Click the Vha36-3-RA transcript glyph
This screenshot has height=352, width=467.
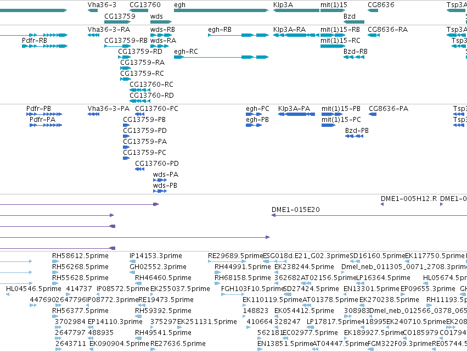[x=93, y=35]
